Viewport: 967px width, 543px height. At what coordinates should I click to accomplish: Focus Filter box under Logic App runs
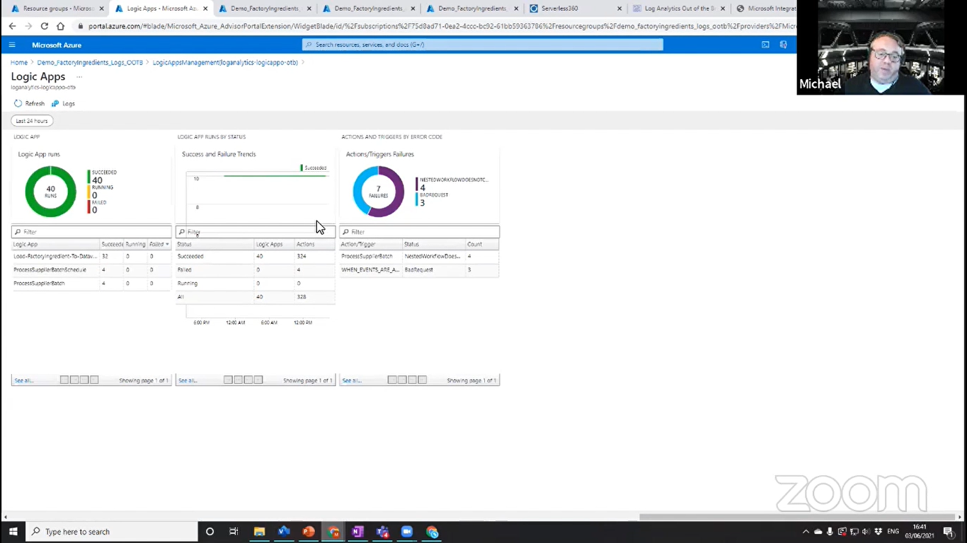coord(91,232)
